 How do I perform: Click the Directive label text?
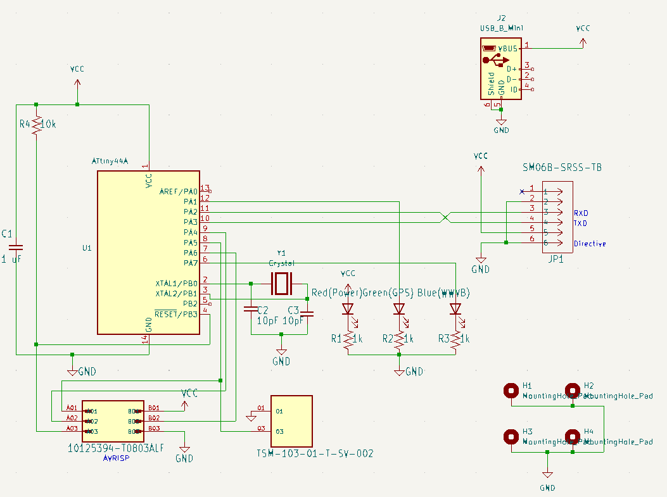[x=590, y=244]
